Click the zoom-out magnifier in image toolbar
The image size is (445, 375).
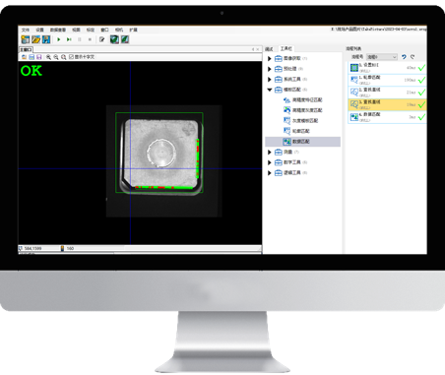[56, 57]
